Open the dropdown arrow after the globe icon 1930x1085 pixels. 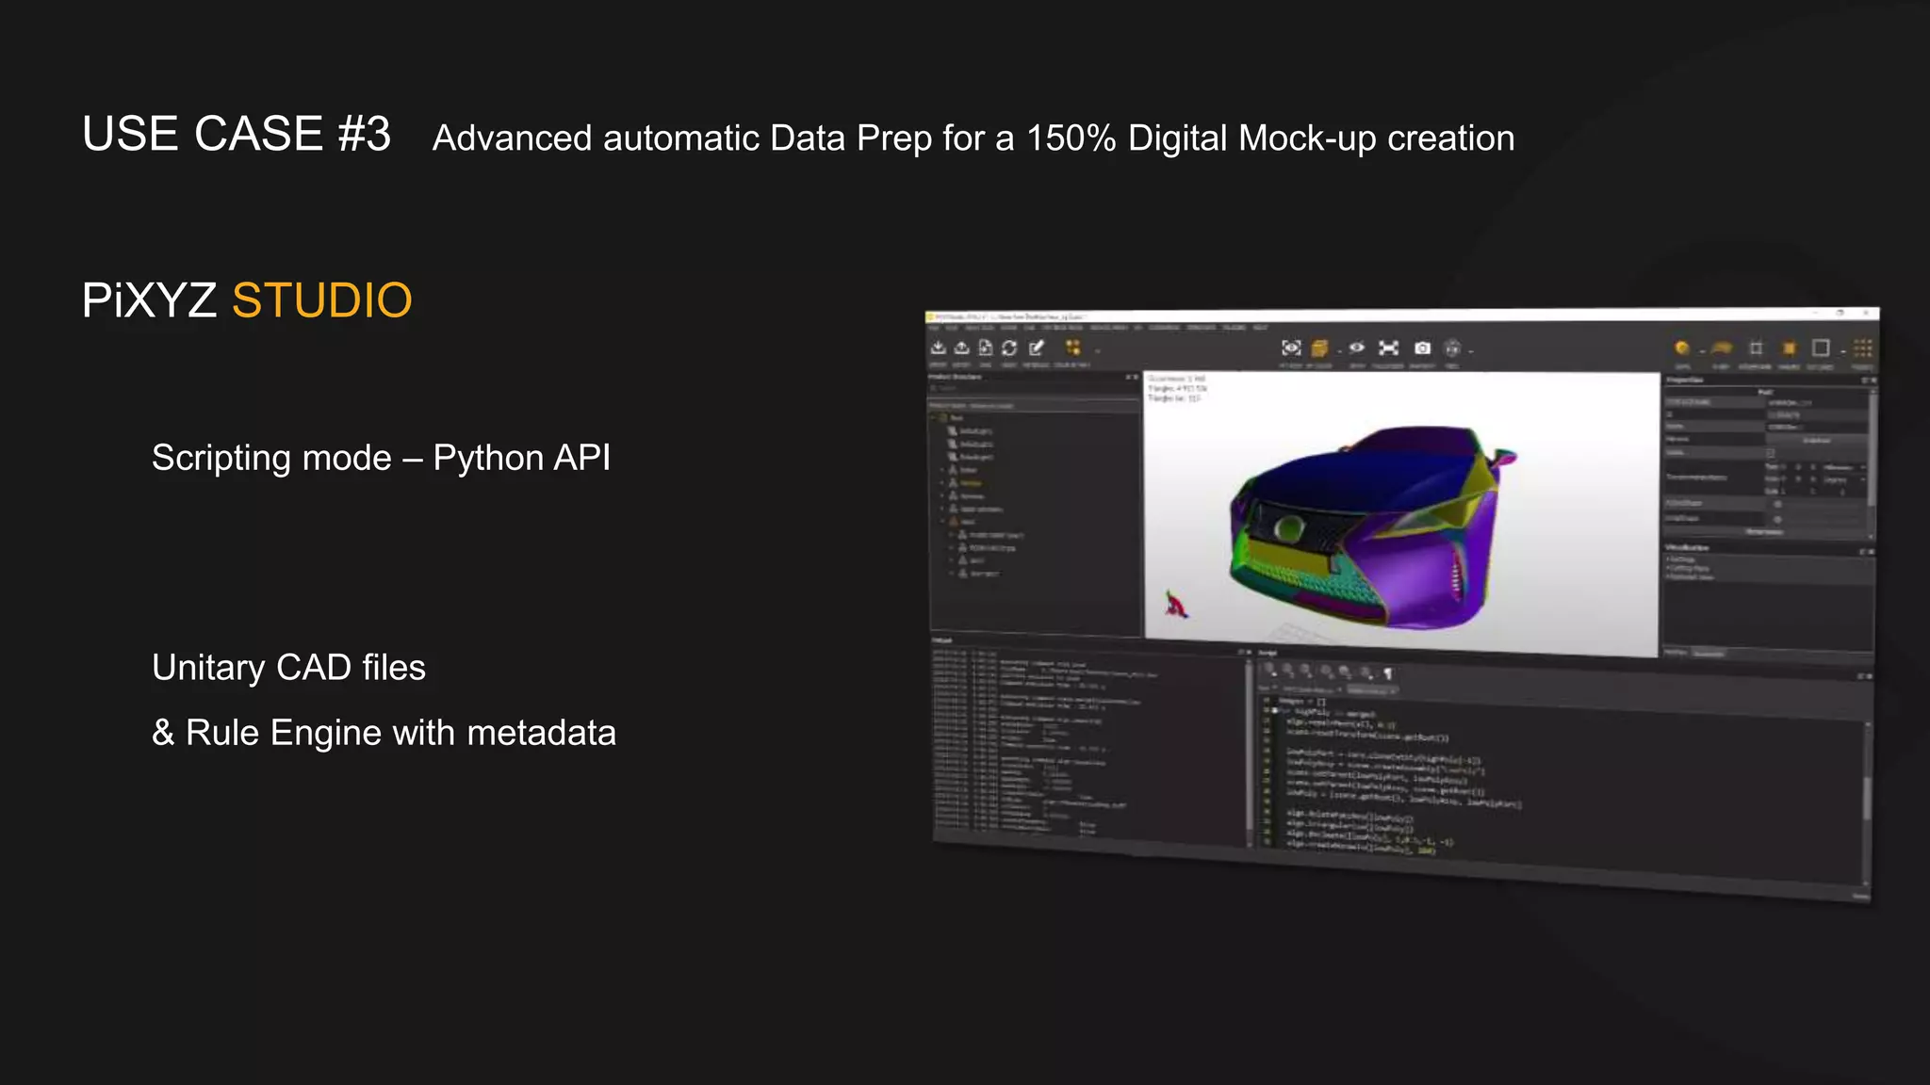1470,351
